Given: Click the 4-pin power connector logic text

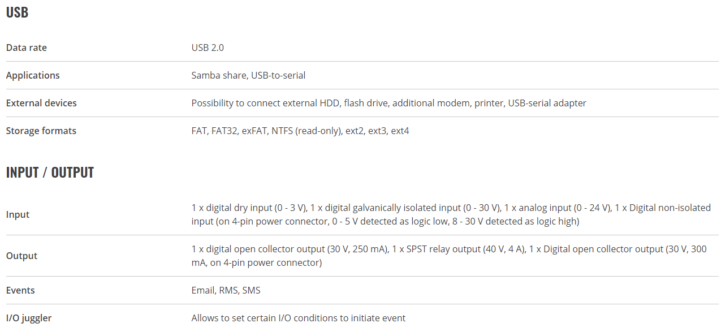Looking at the screenshot, I should 386,221.
